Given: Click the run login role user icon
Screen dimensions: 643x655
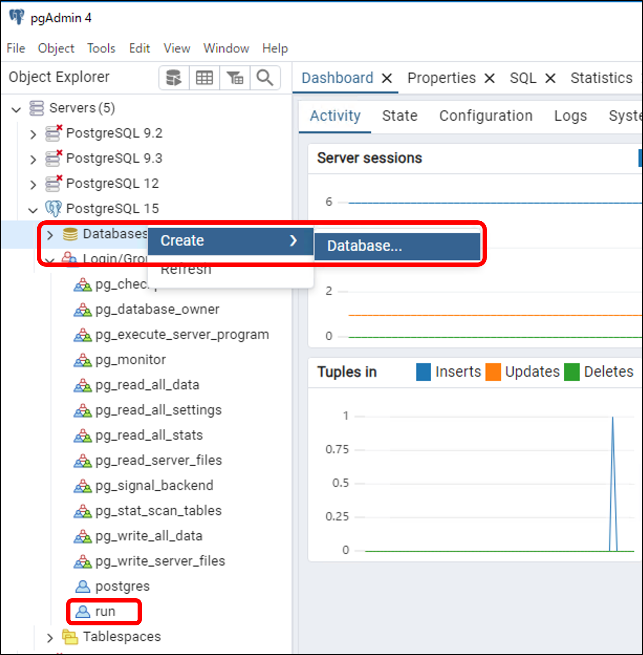Looking at the screenshot, I should [83, 612].
